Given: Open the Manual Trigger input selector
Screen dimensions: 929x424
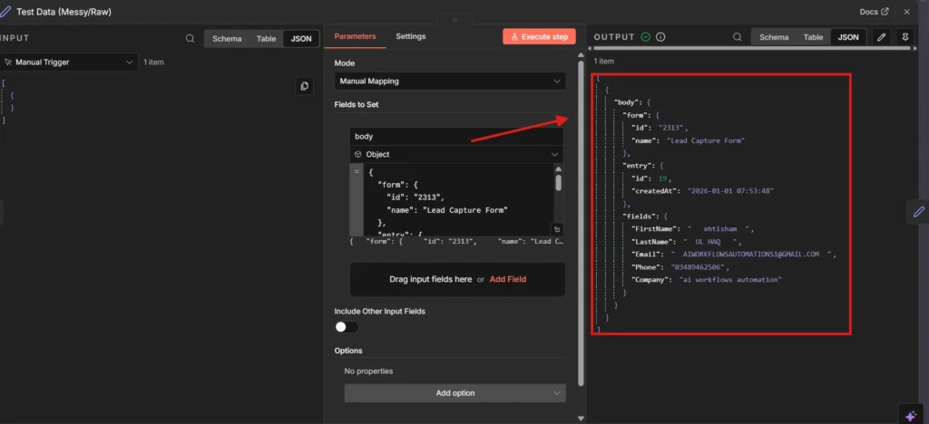Looking at the screenshot, I should click(x=69, y=63).
